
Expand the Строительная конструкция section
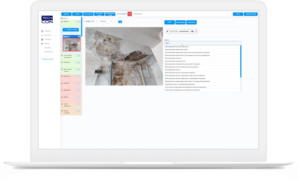pyautogui.click(x=62, y=55)
